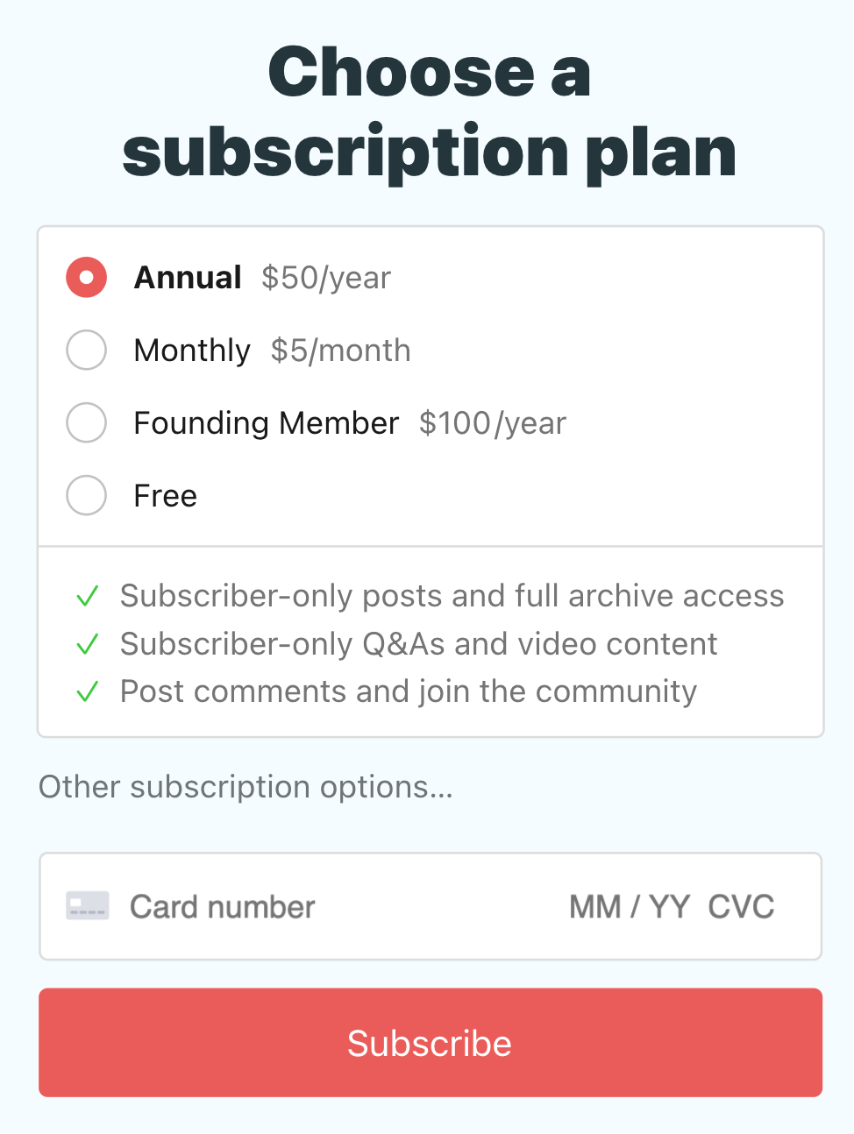Viewport: 854px width, 1134px height.
Task: Click the CVC field
Action: click(741, 907)
